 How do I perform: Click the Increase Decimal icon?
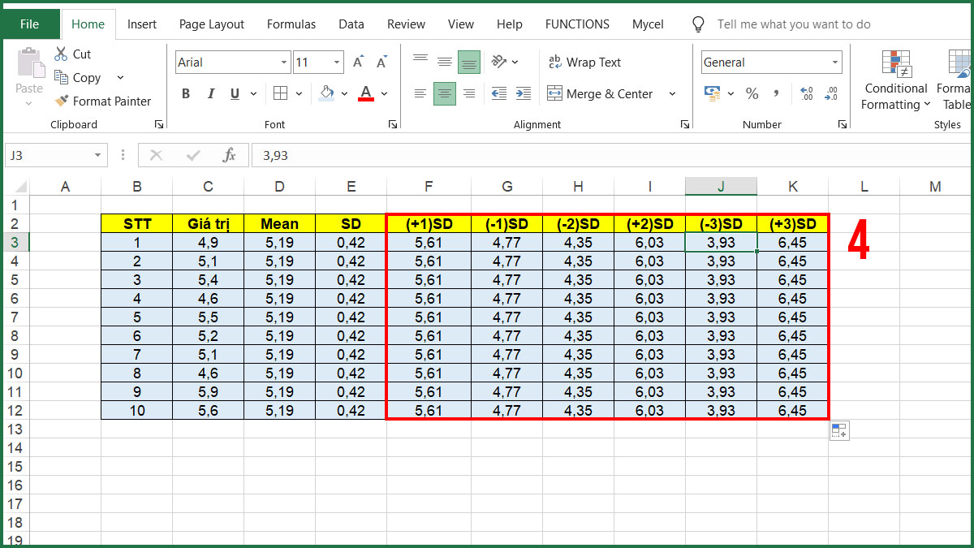[x=805, y=94]
